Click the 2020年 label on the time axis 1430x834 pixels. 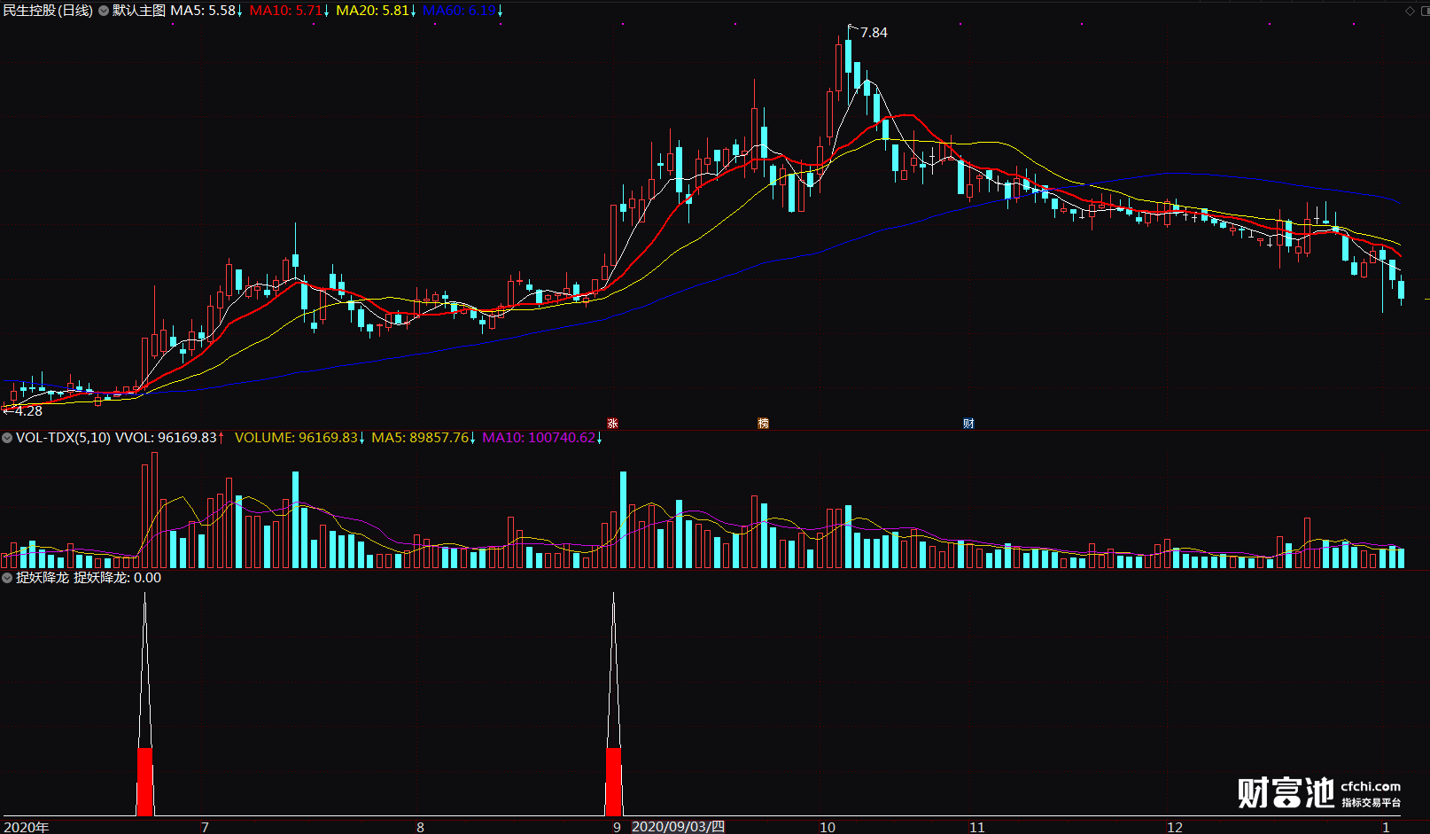27,827
